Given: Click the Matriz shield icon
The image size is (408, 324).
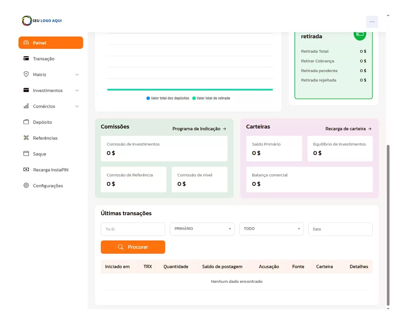Looking at the screenshot, I should pos(26,74).
